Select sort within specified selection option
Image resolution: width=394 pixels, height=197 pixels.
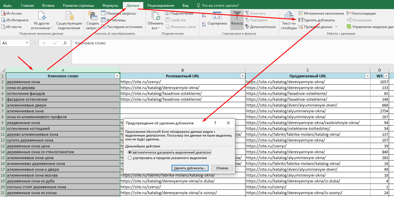pos(167,158)
